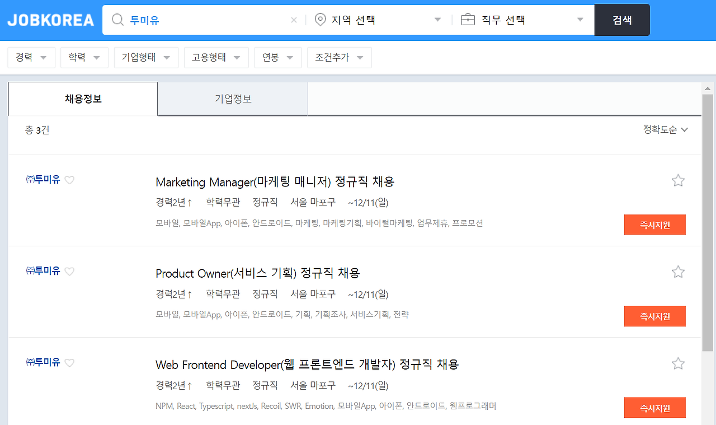Click the search field containing 투미유
This screenshot has width=716, height=425.
point(204,20)
